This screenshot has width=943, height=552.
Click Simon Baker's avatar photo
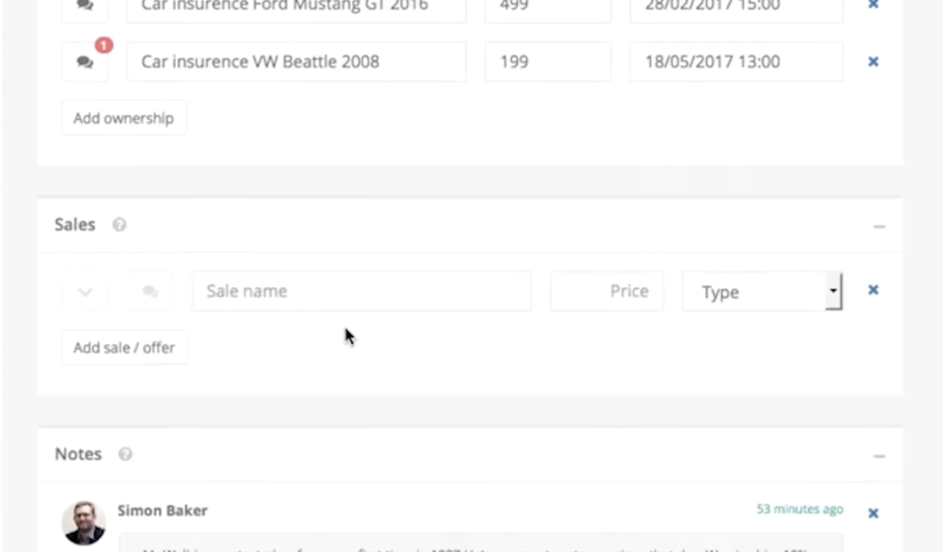click(84, 523)
